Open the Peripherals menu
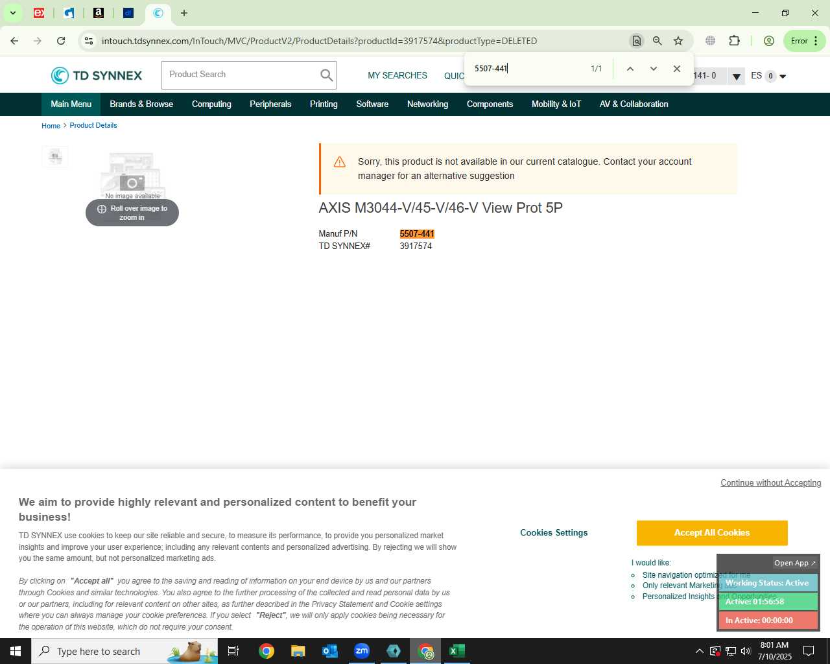This screenshot has width=830, height=664. (x=270, y=104)
